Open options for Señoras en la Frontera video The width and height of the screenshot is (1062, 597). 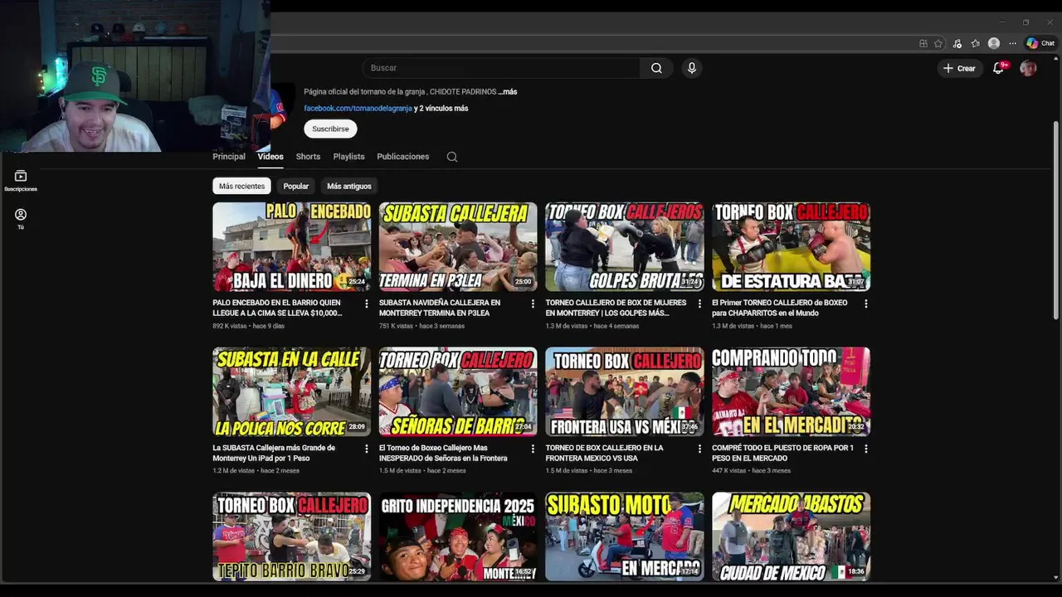[533, 449]
